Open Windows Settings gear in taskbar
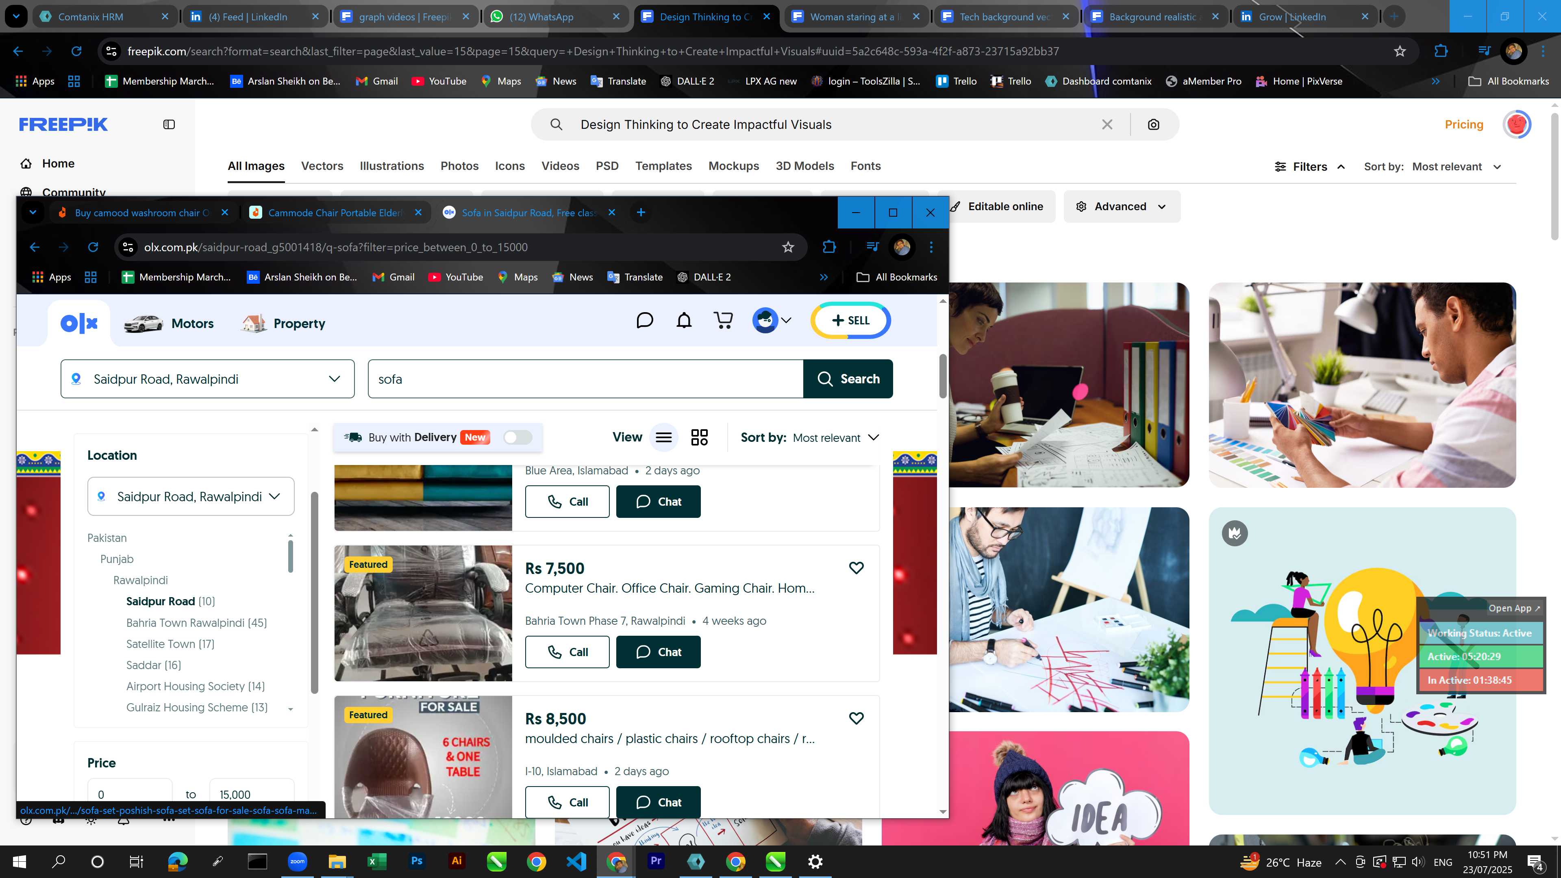 pos(815,861)
